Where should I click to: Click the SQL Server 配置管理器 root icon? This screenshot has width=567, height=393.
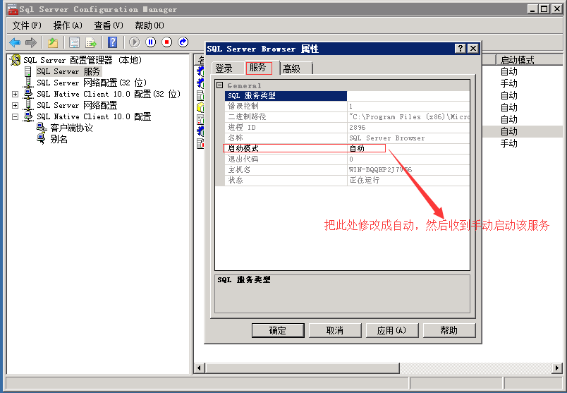16,60
